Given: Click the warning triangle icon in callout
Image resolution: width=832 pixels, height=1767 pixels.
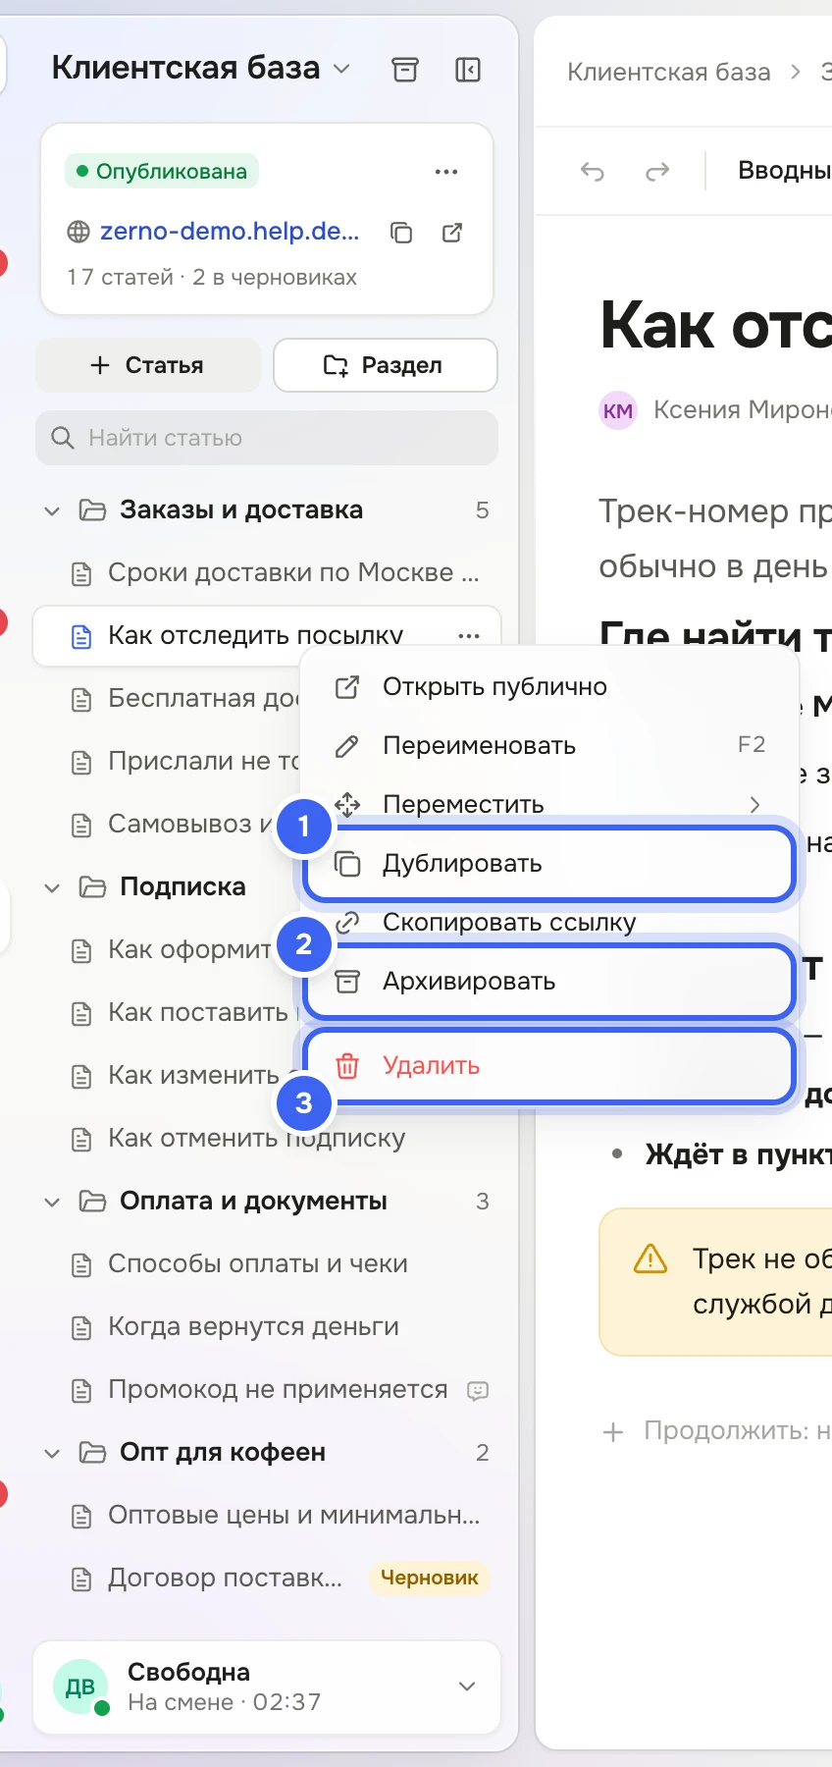Looking at the screenshot, I should (x=650, y=1258).
